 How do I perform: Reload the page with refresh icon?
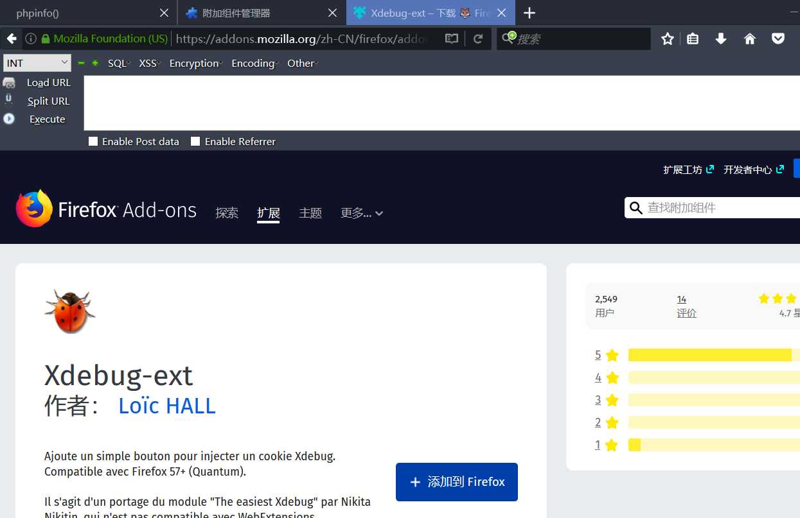(x=478, y=39)
